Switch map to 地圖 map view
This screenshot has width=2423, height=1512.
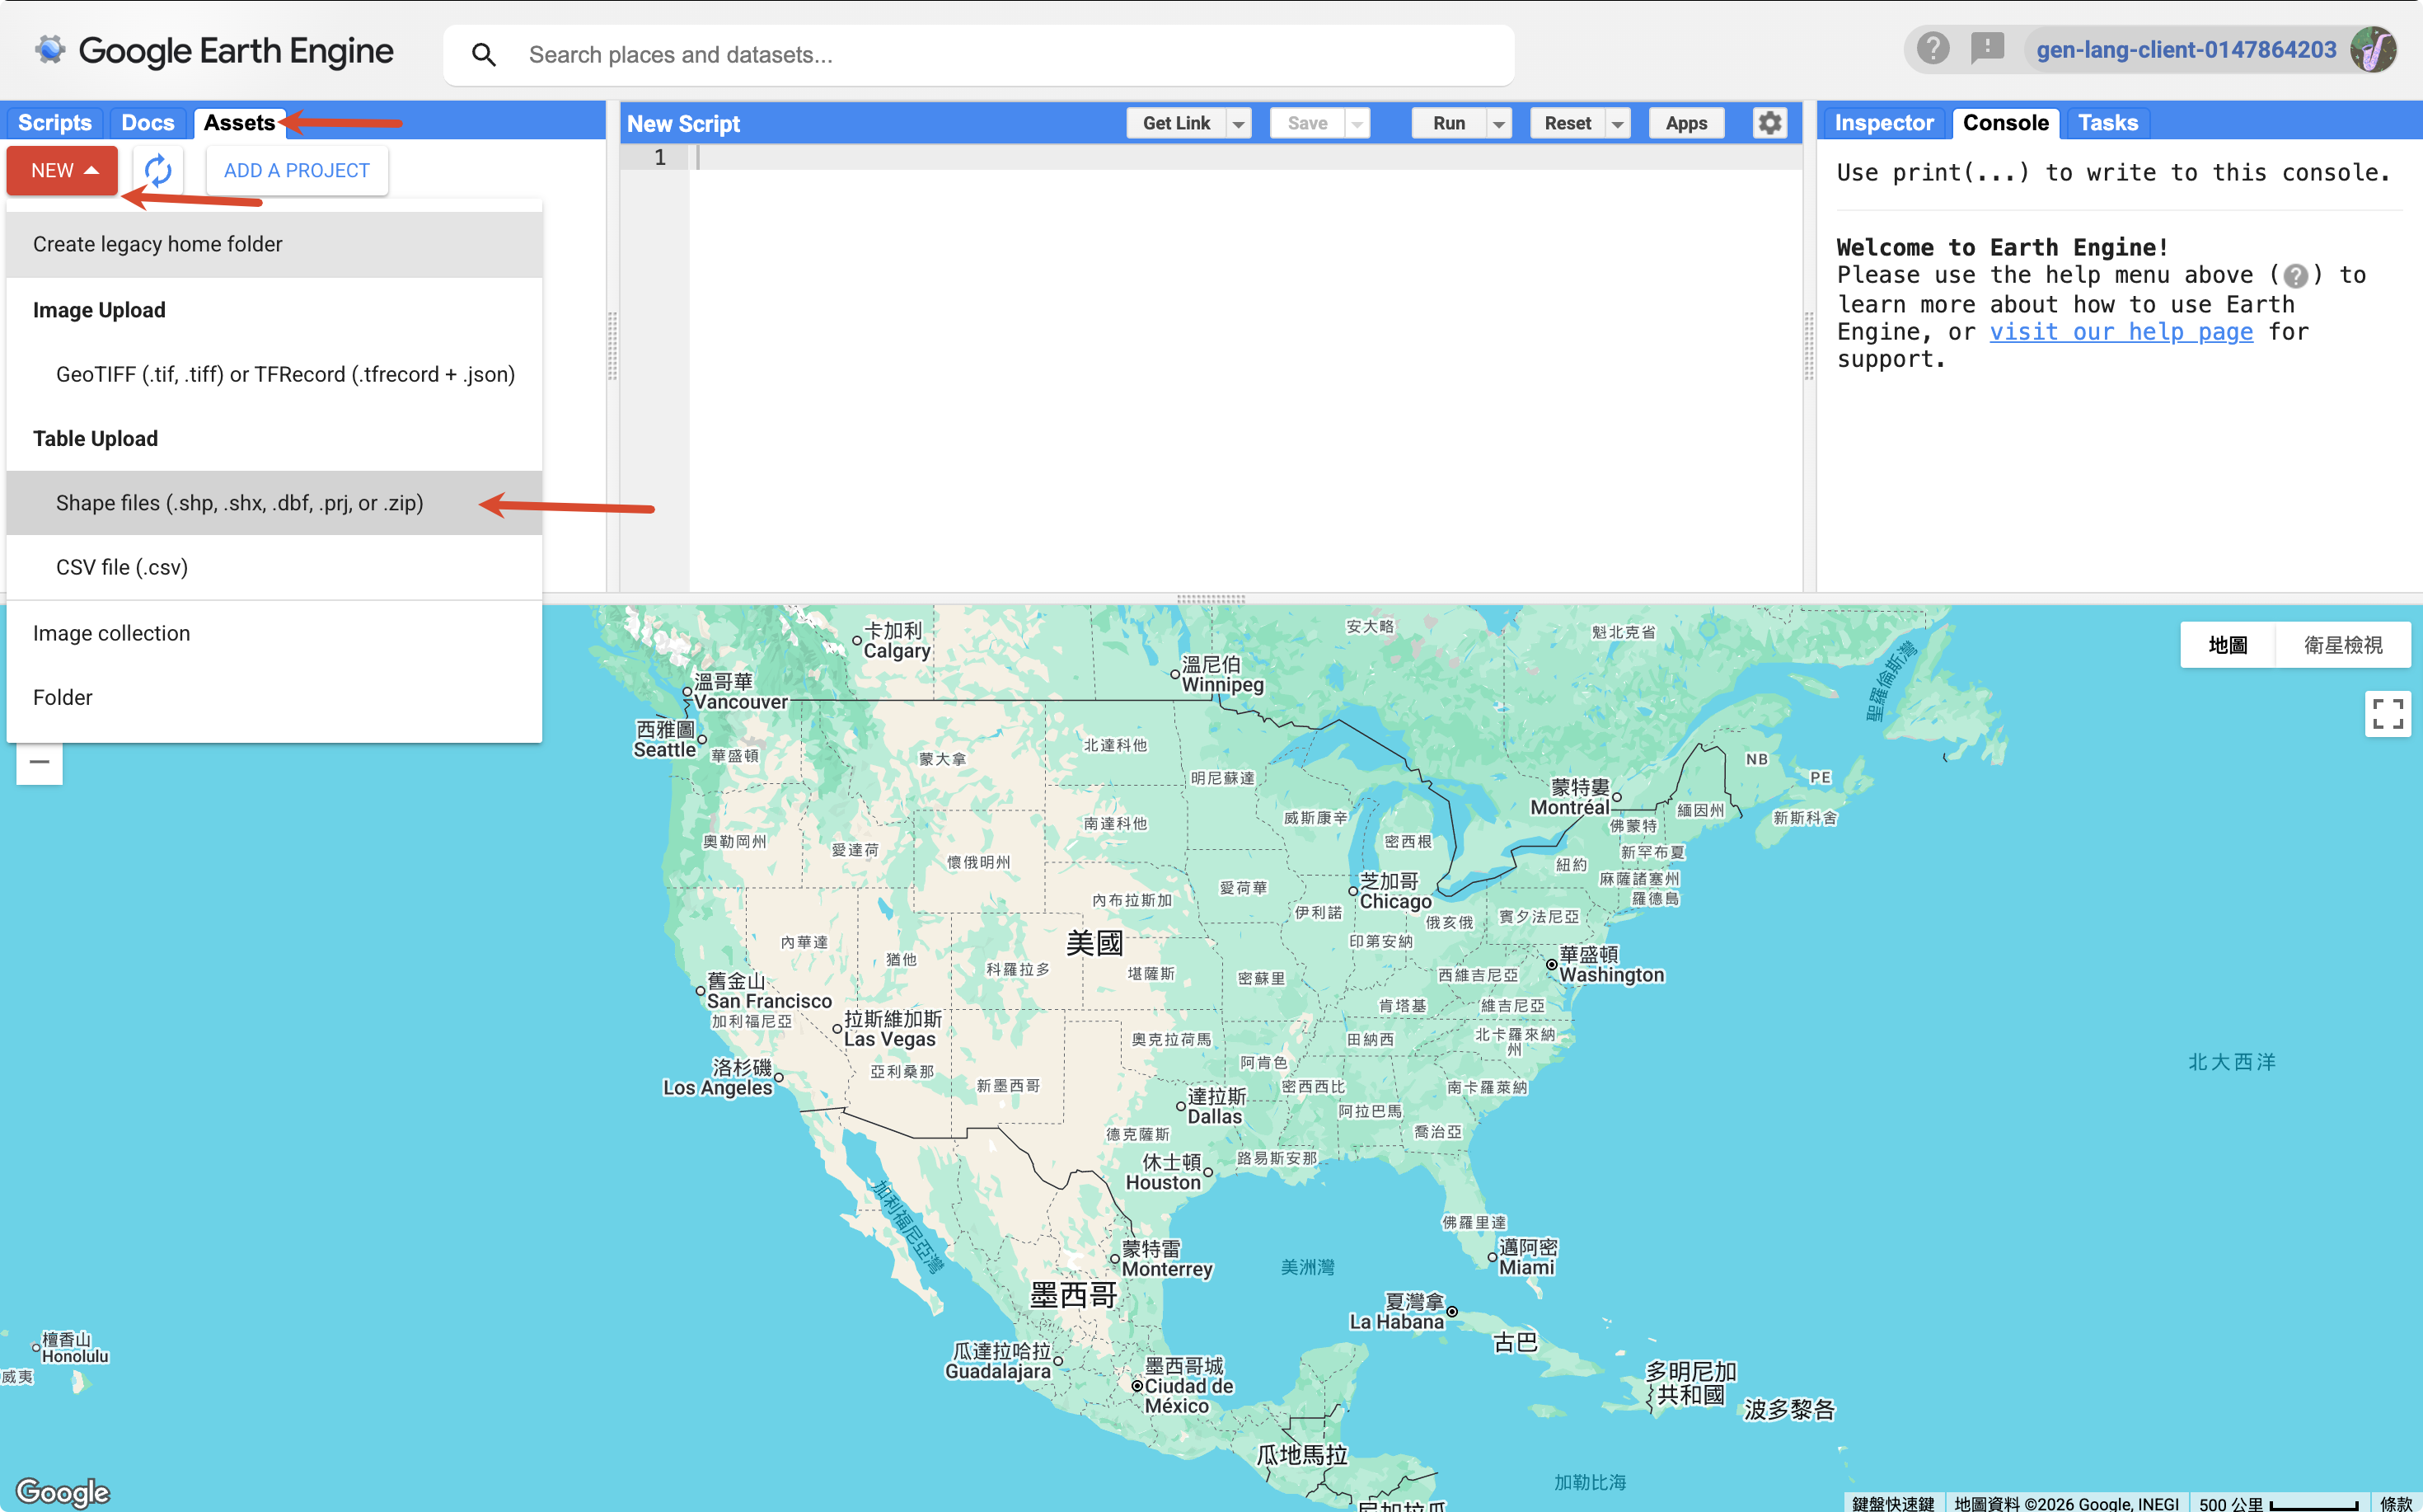click(2227, 645)
